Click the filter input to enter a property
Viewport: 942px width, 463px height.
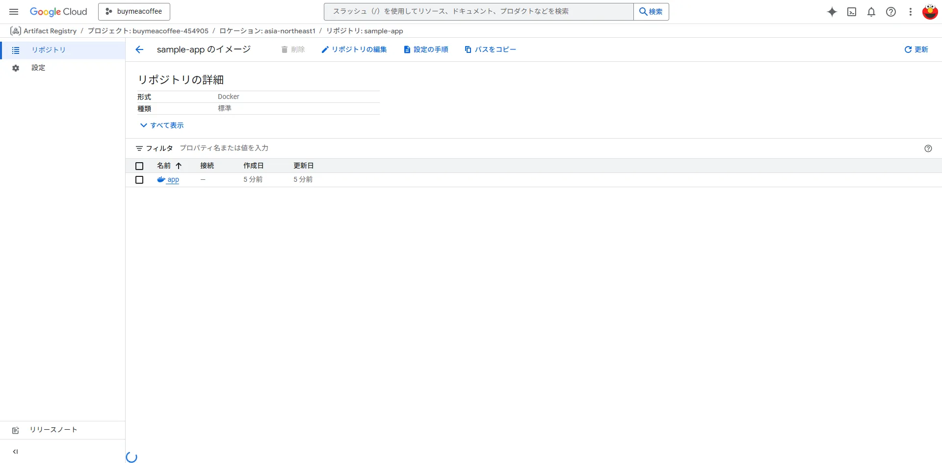pyautogui.click(x=224, y=147)
